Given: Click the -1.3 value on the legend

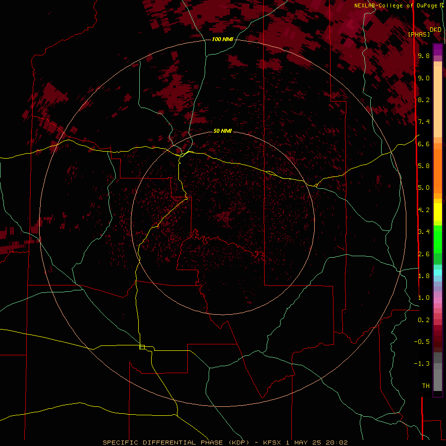Looking at the screenshot, I should (x=422, y=364).
